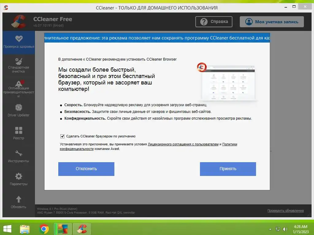Open the Tools (Инструменты) section
The width and height of the screenshot is (314, 235).
(x=19, y=156)
